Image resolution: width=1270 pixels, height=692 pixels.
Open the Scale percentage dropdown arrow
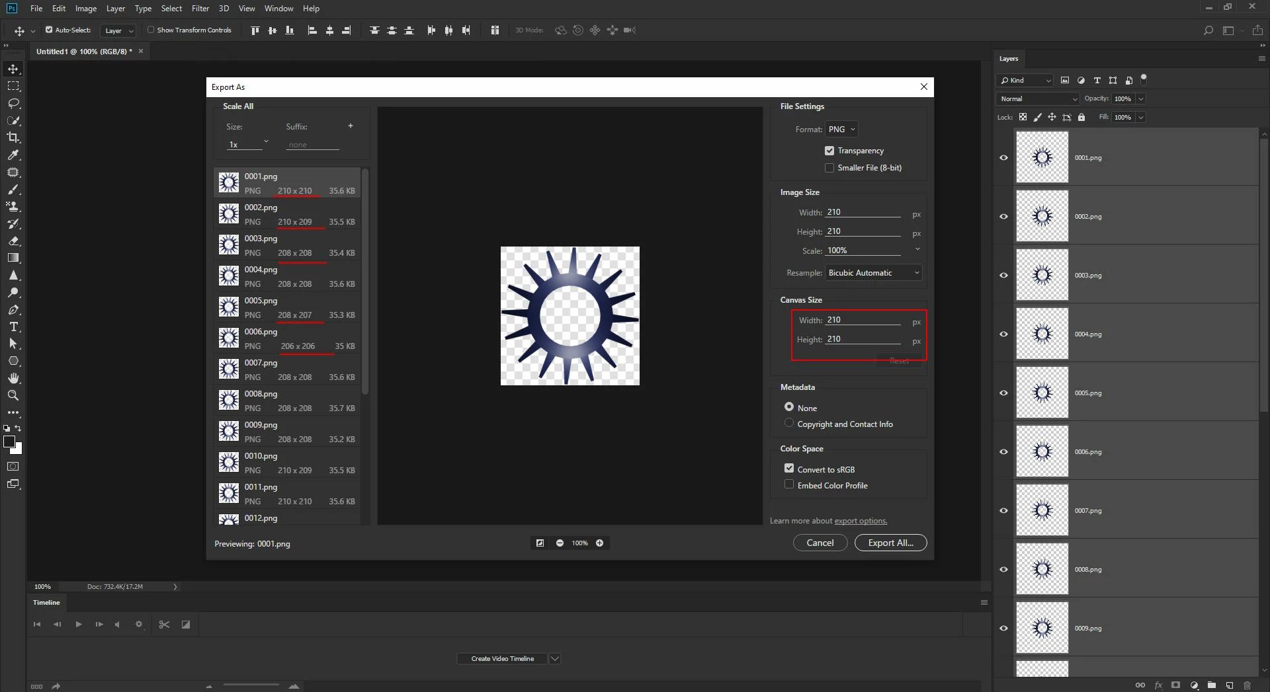[917, 249]
